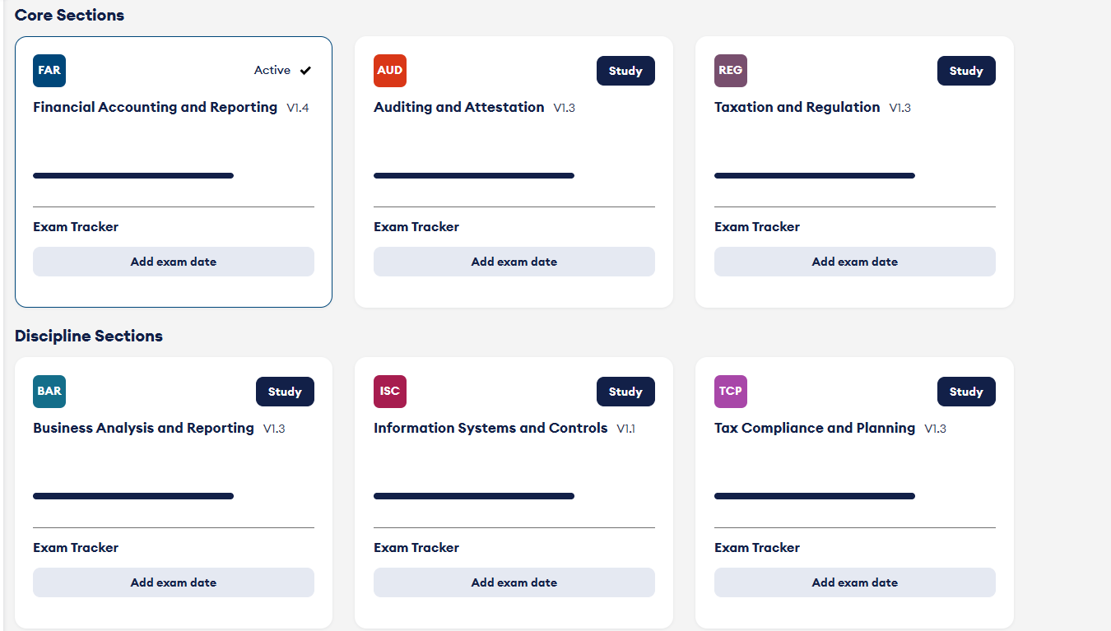Screen dimensions: 1111x631
Task: Add exam date for Information Systems card
Action: pos(514,582)
